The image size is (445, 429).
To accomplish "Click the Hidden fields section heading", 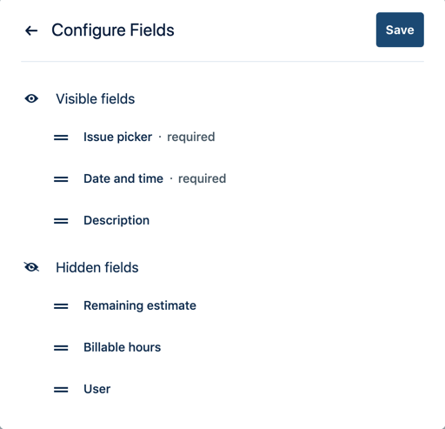I will pyautogui.click(x=97, y=267).
